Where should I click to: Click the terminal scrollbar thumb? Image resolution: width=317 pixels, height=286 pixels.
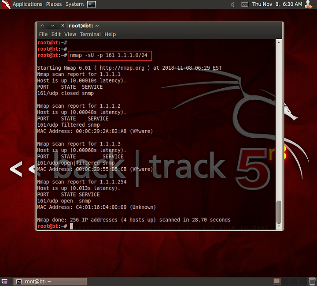pyautogui.click(x=279, y=212)
